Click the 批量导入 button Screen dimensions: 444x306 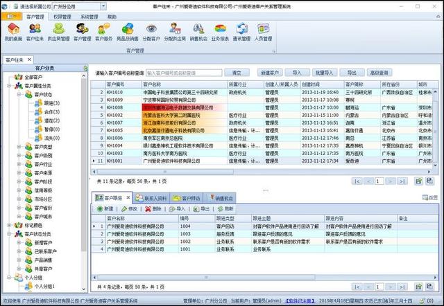325,73
